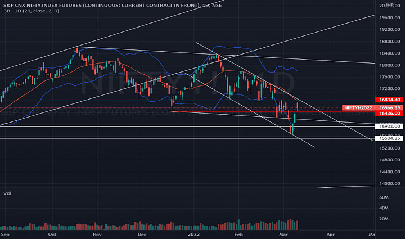Image resolution: width=405 pixels, height=239 pixels.
Task: Click the 19600.00 price axis value
Action: (x=389, y=17)
